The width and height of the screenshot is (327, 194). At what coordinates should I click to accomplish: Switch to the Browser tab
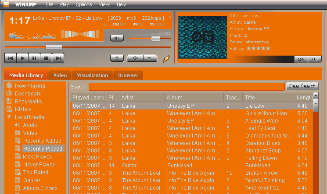pyautogui.click(x=128, y=75)
